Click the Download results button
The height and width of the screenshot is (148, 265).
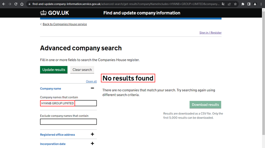(x=205, y=105)
